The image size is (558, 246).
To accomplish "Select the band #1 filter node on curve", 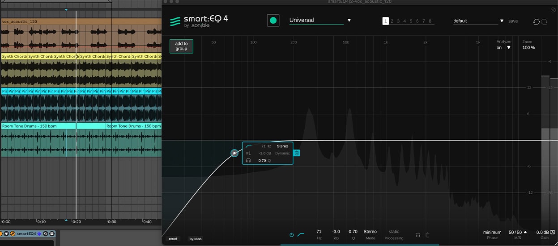I will pyautogui.click(x=234, y=153).
